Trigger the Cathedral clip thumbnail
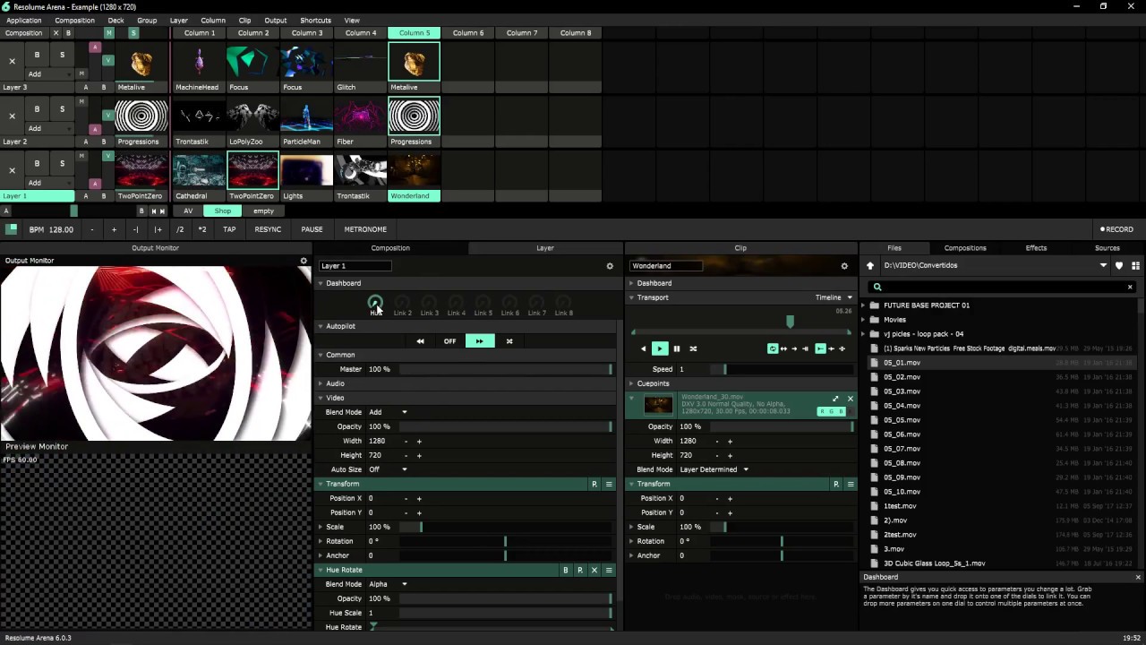The height and width of the screenshot is (645, 1146). (x=199, y=170)
